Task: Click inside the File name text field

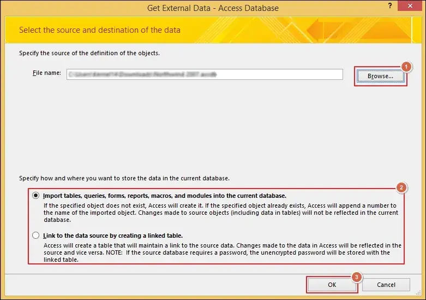Action: 205,74
